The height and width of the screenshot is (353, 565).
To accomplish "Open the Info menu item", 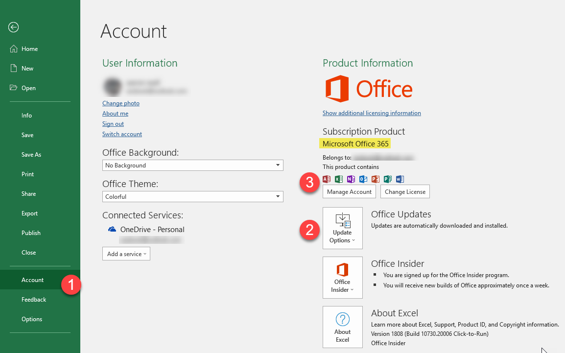I will (40, 115).
